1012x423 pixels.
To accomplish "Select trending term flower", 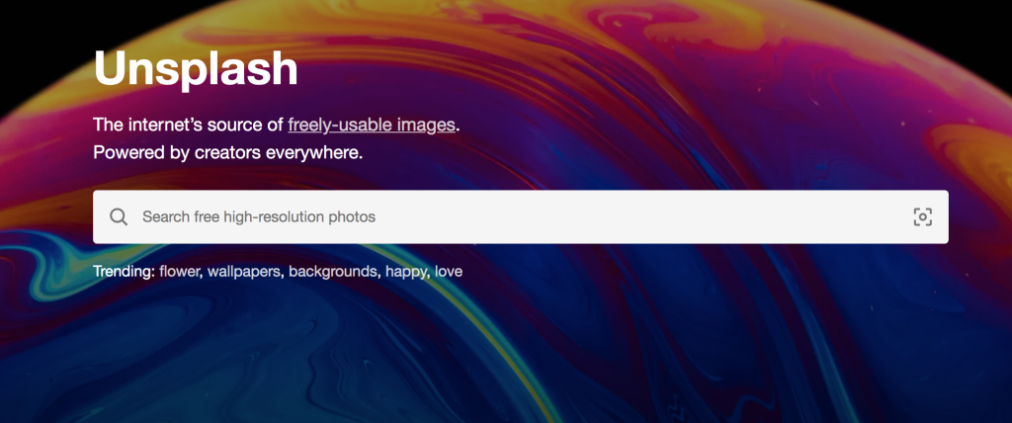I will pos(181,271).
